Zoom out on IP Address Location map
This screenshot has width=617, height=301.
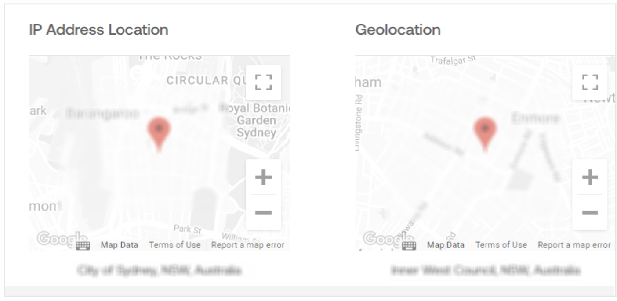(263, 212)
